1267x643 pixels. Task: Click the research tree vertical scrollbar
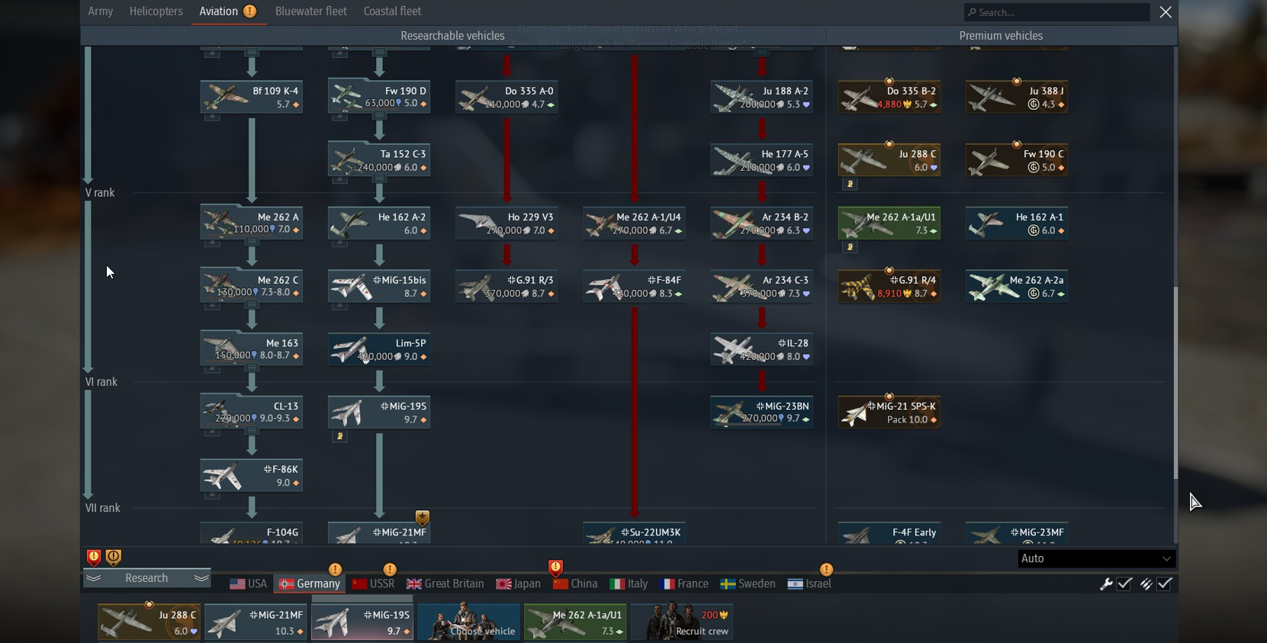(x=1175, y=383)
